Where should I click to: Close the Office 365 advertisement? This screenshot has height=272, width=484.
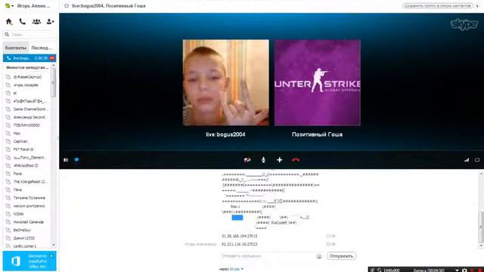pyautogui.click(x=51, y=256)
